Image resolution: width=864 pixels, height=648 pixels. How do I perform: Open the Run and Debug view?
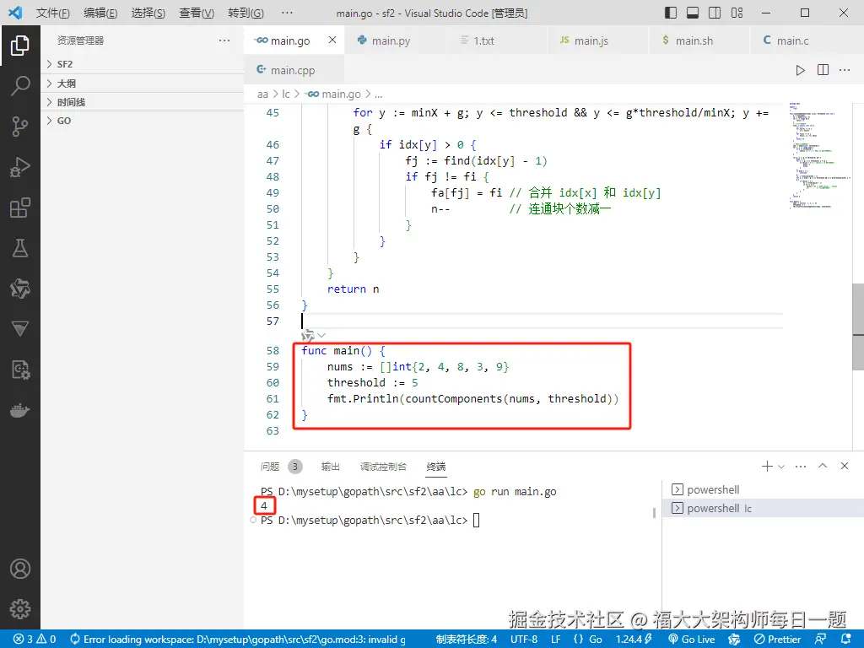(20, 167)
